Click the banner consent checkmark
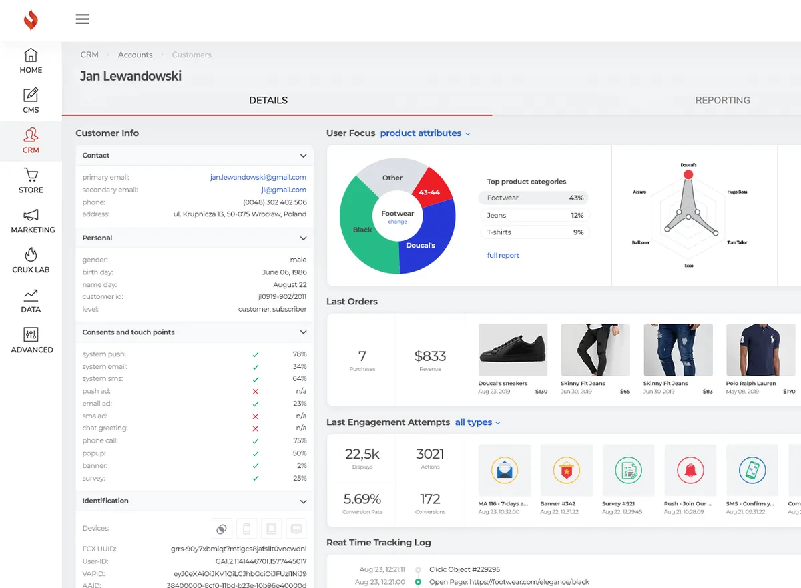Image resolution: width=801 pixels, height=588 pixels. click(x=256, y=466)
